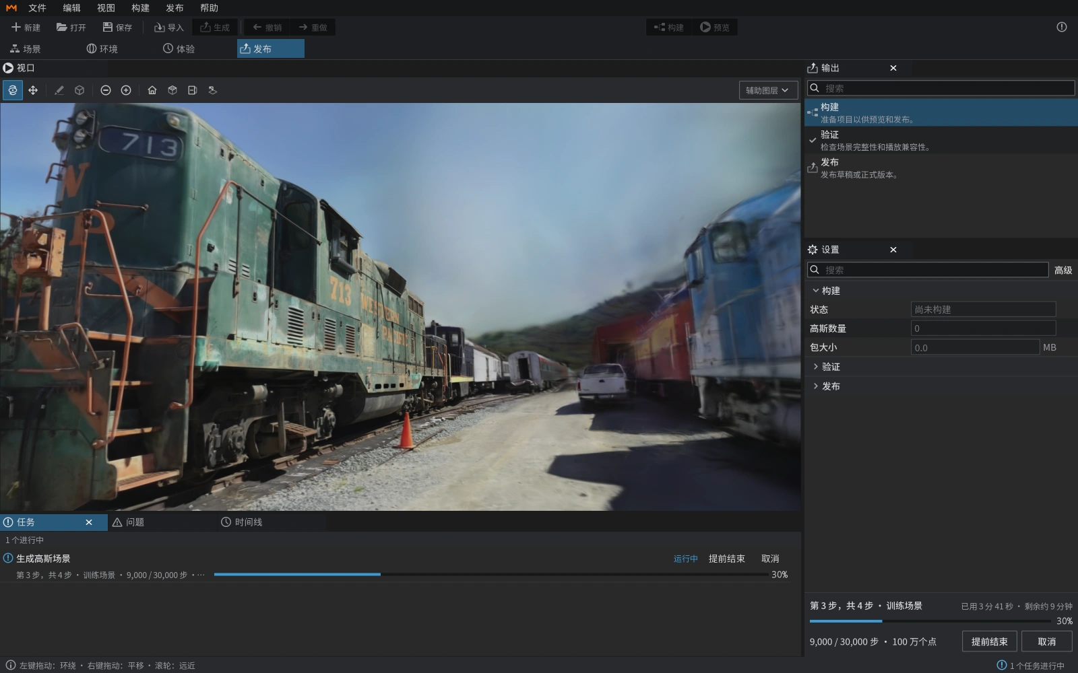Screen dimensions: 1078x673
Task: Click the viewport play icon
Action: tap(8, 68)
